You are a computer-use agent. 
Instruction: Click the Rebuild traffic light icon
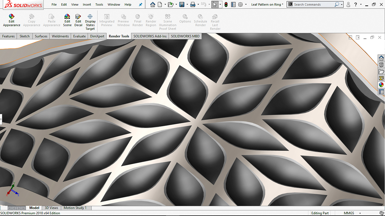click(226, 4)
